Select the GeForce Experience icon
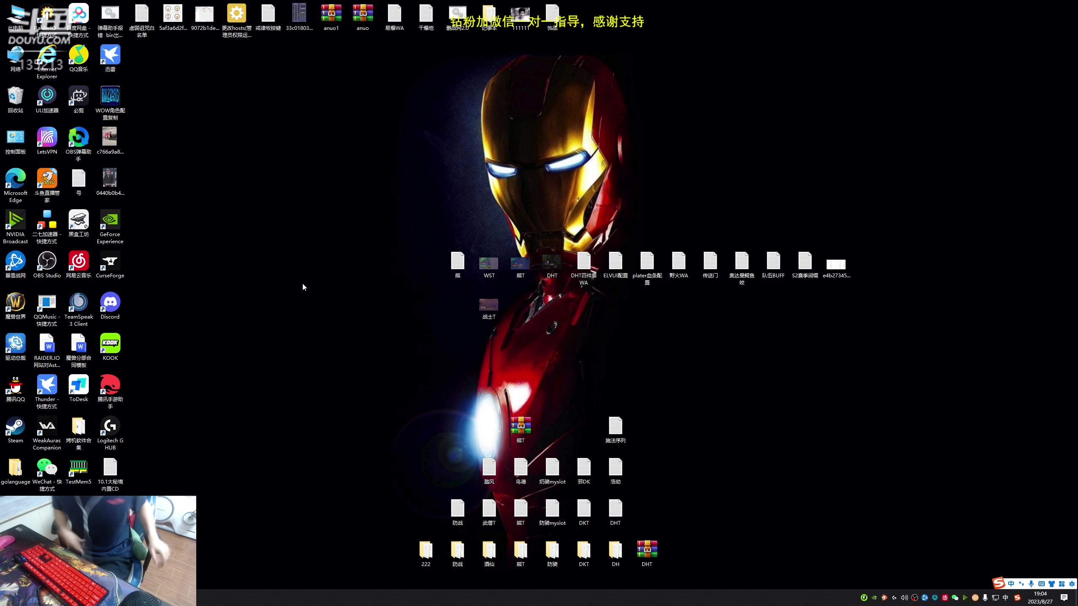The width and height of the screenshot is (1078, 606). pyautogui.click(x=110, y=227)
